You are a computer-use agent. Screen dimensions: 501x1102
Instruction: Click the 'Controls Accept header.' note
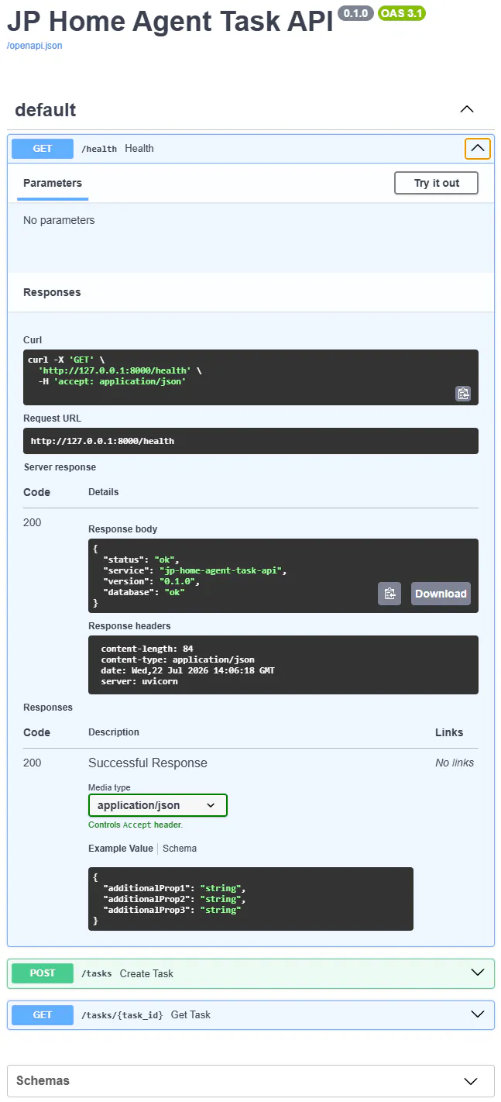(x=136, y=825)
